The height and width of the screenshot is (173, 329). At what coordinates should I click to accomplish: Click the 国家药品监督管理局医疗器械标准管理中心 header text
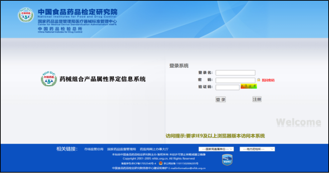coord(77,21)
